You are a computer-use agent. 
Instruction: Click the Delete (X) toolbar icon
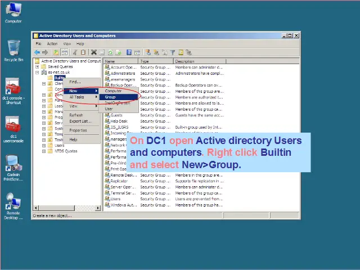[x=94, y=52]
